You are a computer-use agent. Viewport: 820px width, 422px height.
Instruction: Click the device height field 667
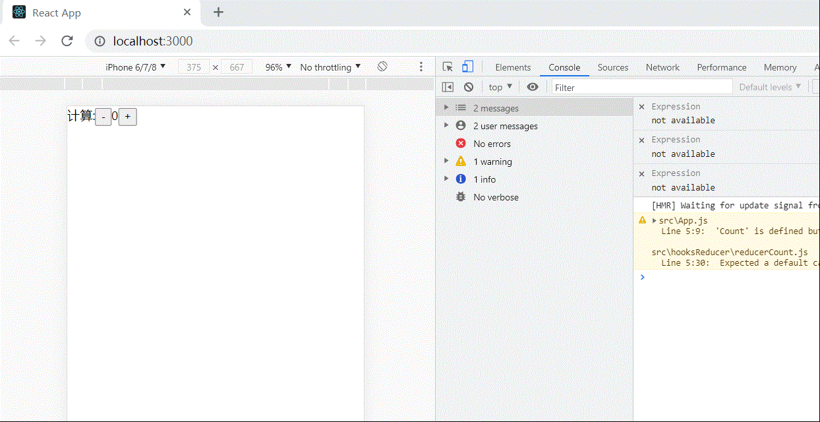(237, 67)
